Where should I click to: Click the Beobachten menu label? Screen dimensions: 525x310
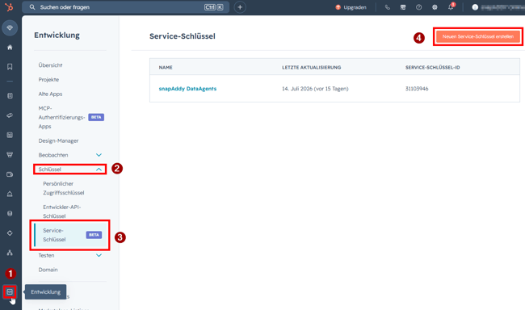53,155
